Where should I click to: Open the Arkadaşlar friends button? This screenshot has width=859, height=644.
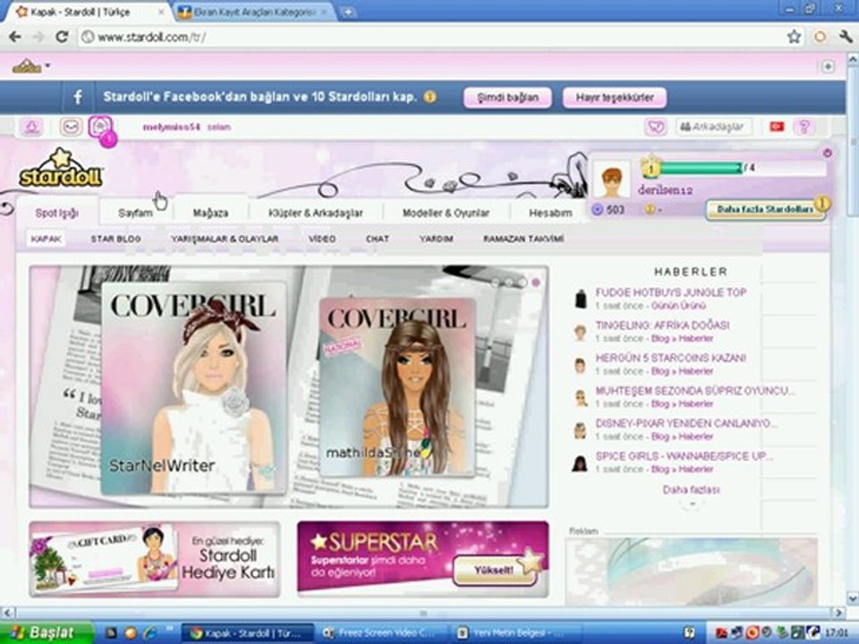coord(713,127)
